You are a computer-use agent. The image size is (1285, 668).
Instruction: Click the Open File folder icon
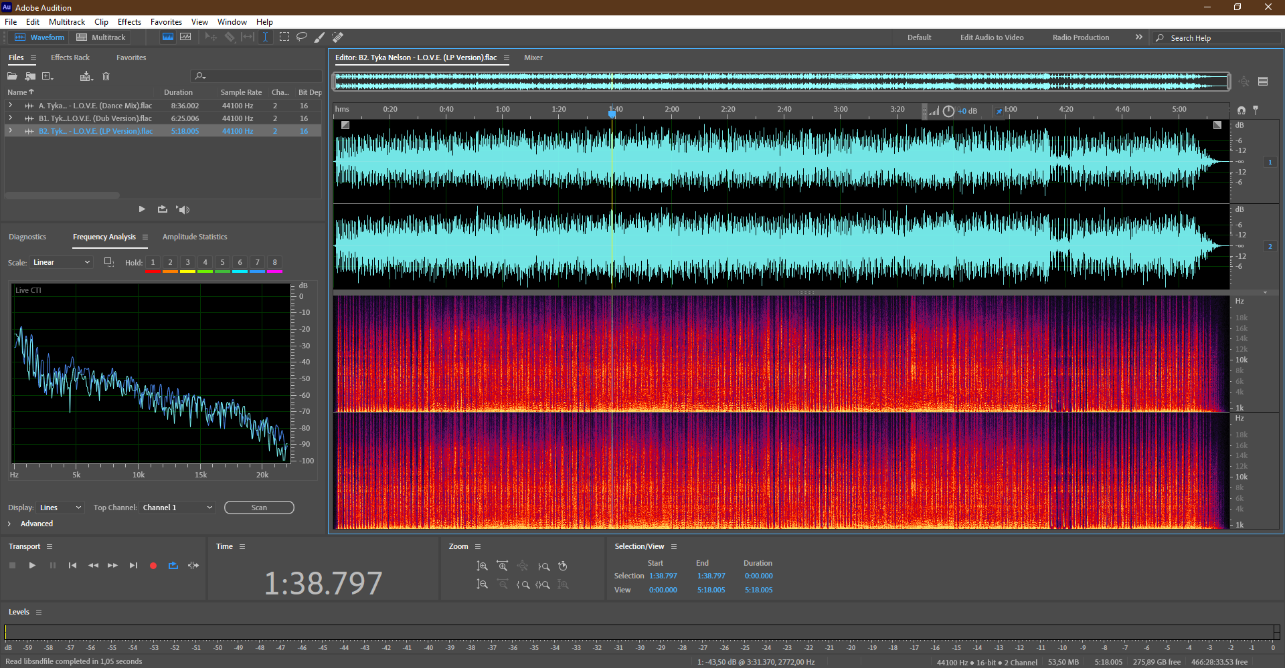pos(12,76)
